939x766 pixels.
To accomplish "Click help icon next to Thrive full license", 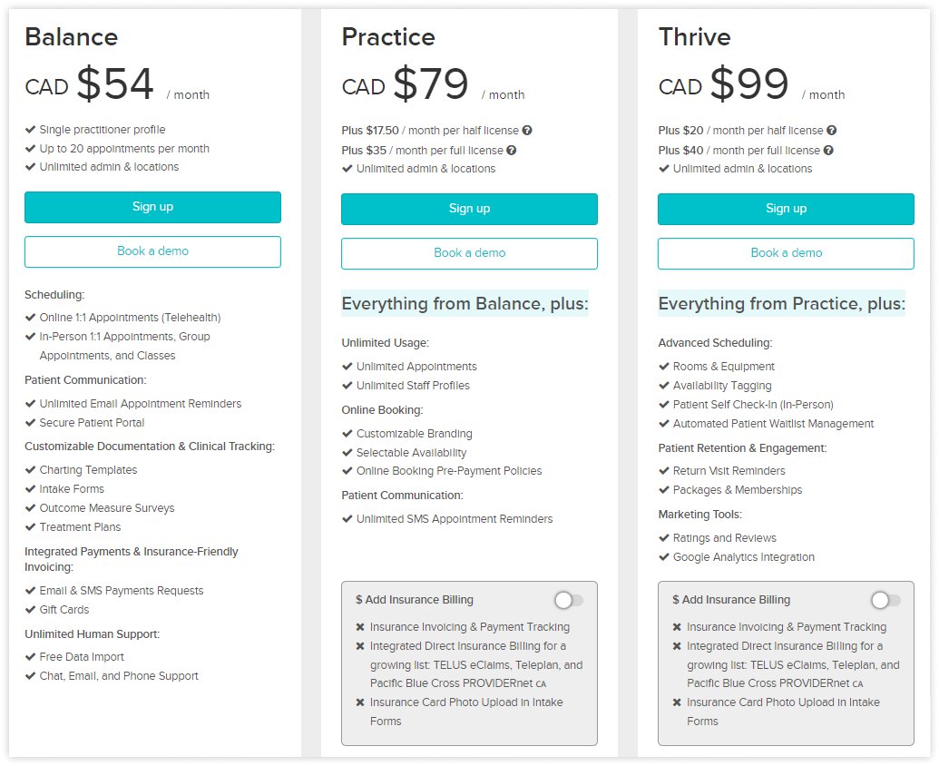I will 828,151.
